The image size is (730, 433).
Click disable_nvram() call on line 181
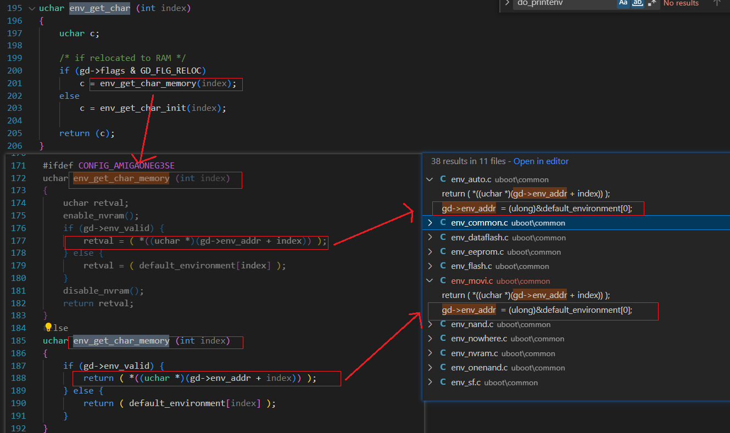coord(103,291)
